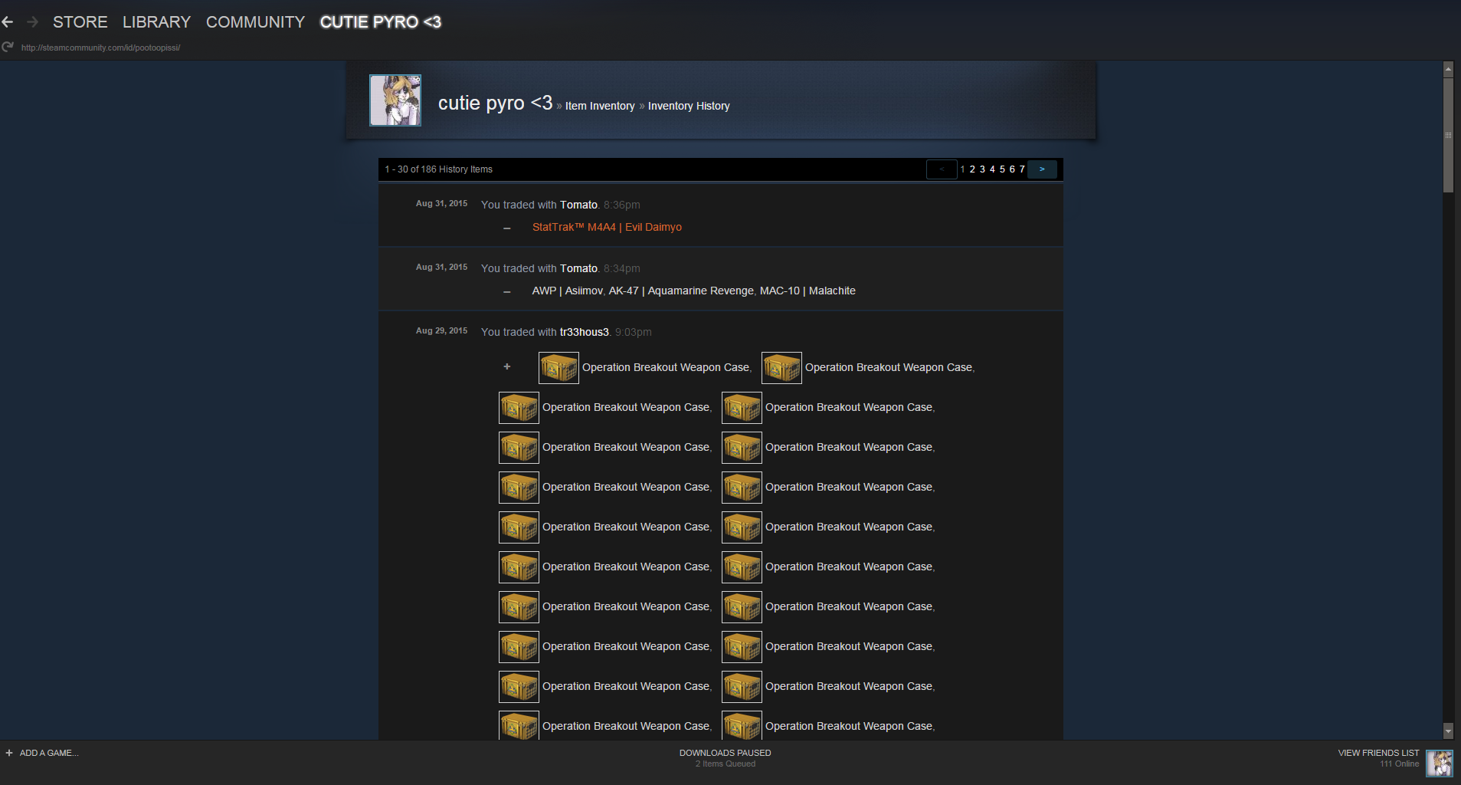Jump to history page 3
Viewport: 1461px width, 785px height.
coord(982,169)
